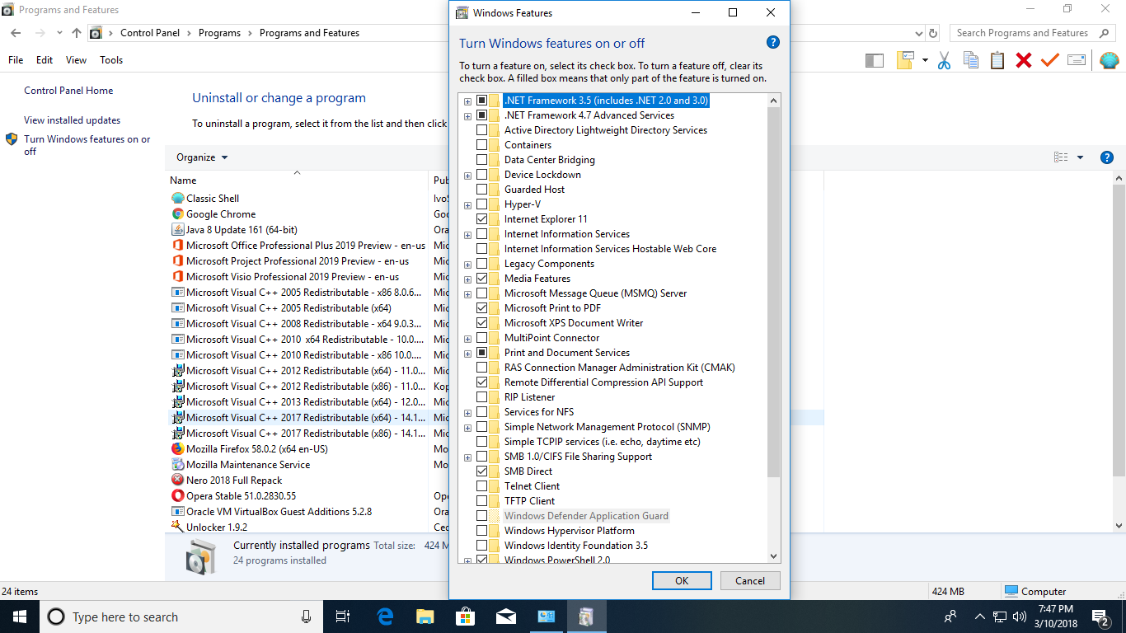Click the Copy documents icon in toolbar

click(971, 60)
